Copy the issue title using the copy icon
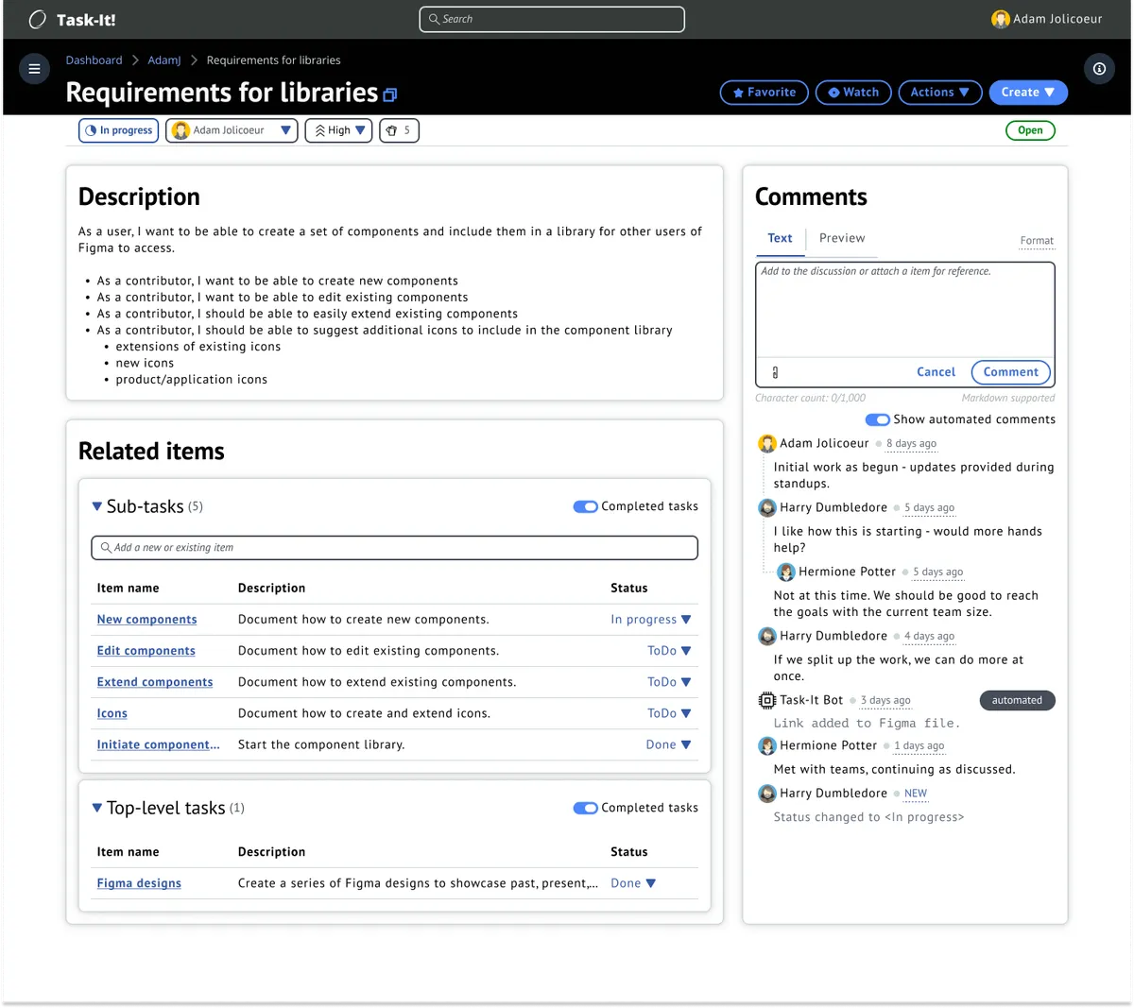 (x=389, y=94)
